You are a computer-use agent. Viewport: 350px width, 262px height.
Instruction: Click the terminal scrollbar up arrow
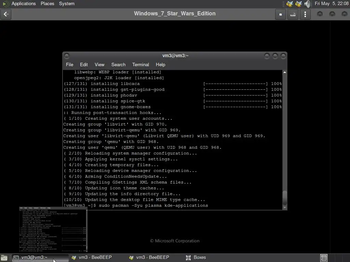click(285, 72)
